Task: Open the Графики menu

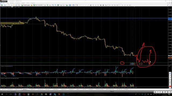Action: 17,3
